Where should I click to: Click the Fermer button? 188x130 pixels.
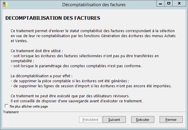click(171, 120)
